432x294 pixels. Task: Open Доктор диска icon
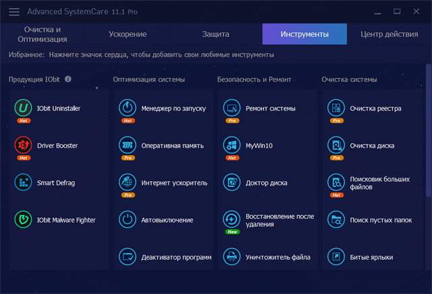point(232,182)
